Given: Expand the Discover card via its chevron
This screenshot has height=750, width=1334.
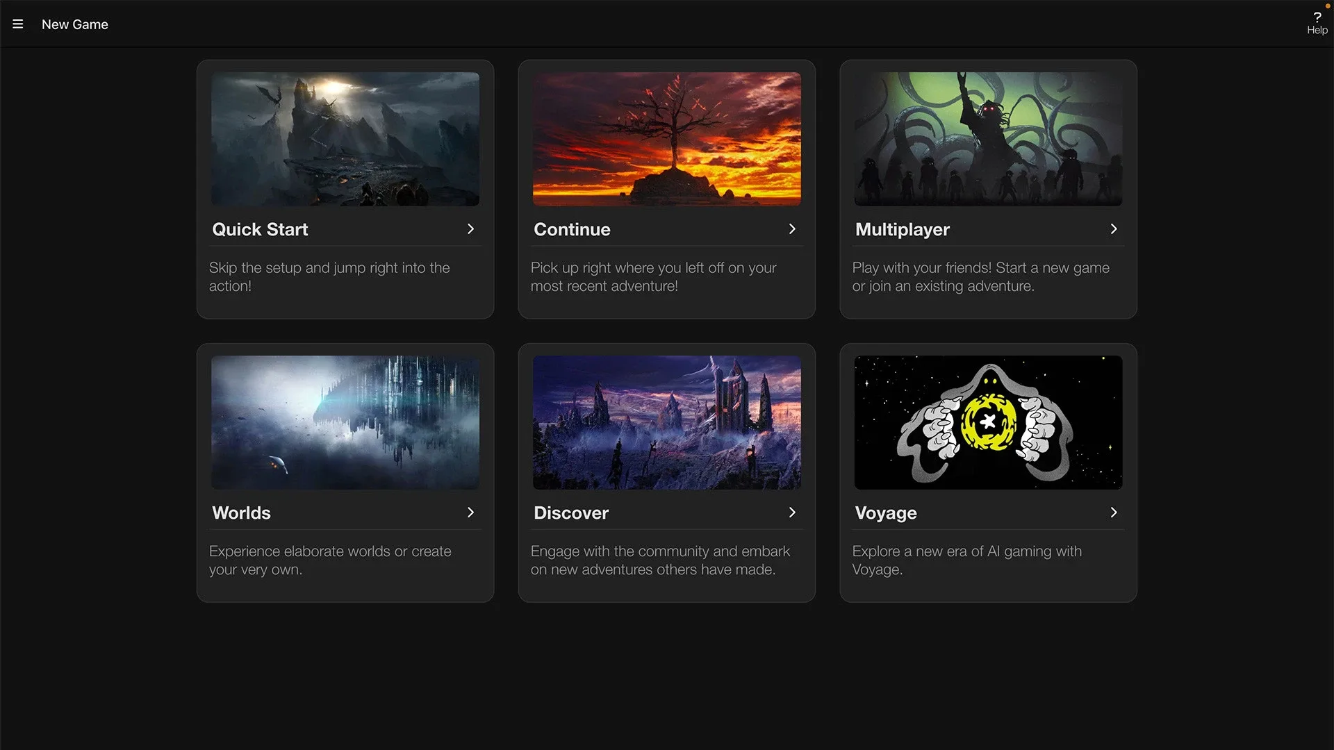Looking at the screenshot, I should pos(792,512).
